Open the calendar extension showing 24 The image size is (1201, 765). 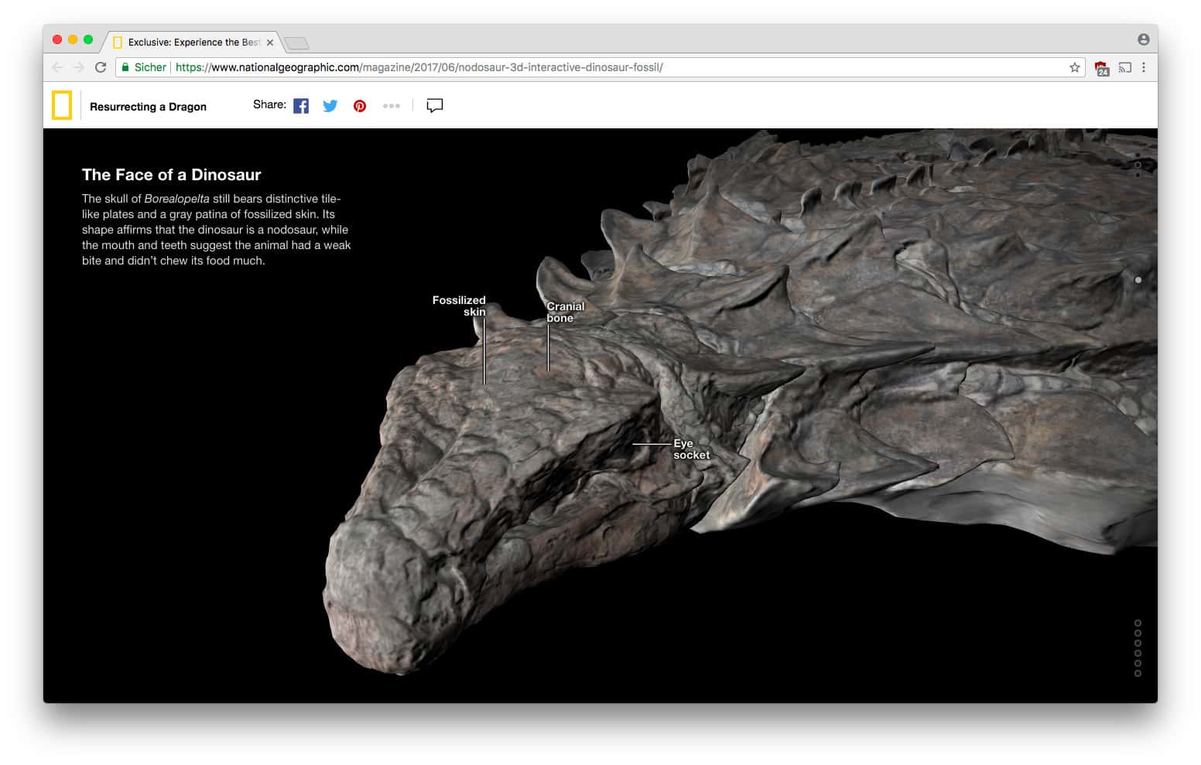[1101, 68]
